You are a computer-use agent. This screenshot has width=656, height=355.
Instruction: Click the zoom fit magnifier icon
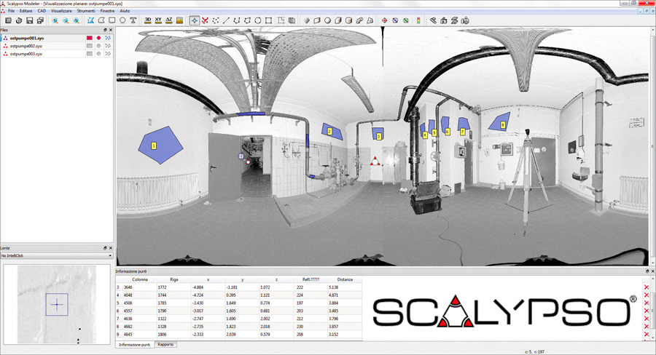point(76,20)
